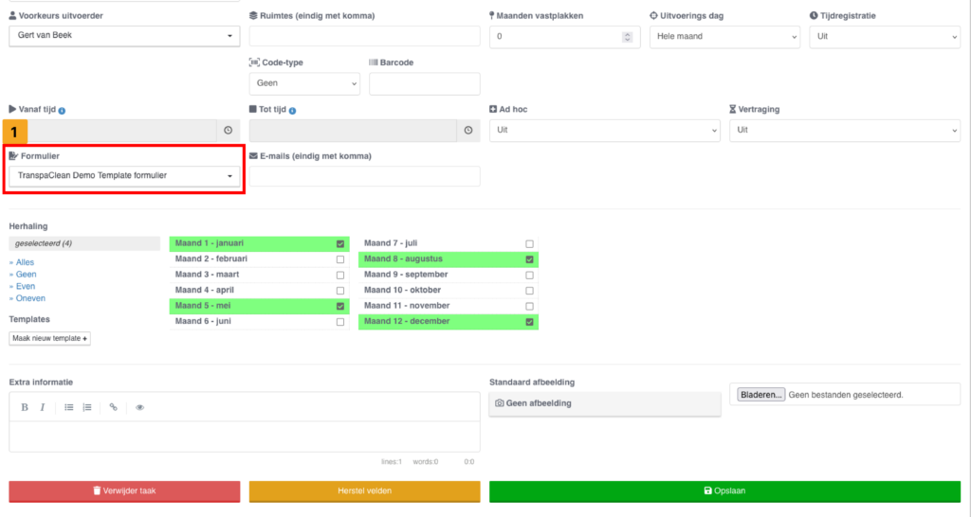Insert a bulleted list in the editor
971x517 pixels.
tap(69, 407)
